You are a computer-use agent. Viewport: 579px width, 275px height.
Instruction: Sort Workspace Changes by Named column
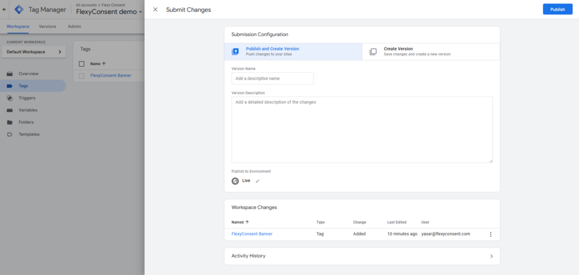click(240, 222)
